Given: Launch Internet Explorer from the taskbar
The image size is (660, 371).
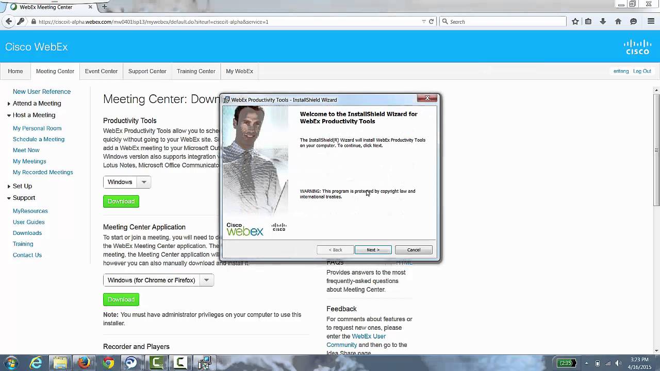Looking at the screenshot, I should click(x=36, y=363).
